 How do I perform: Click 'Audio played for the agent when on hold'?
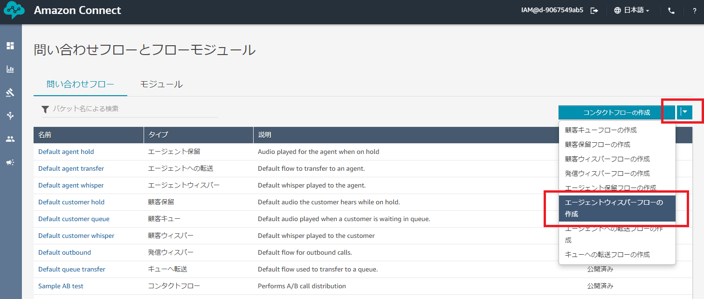(x=318, y=152)
